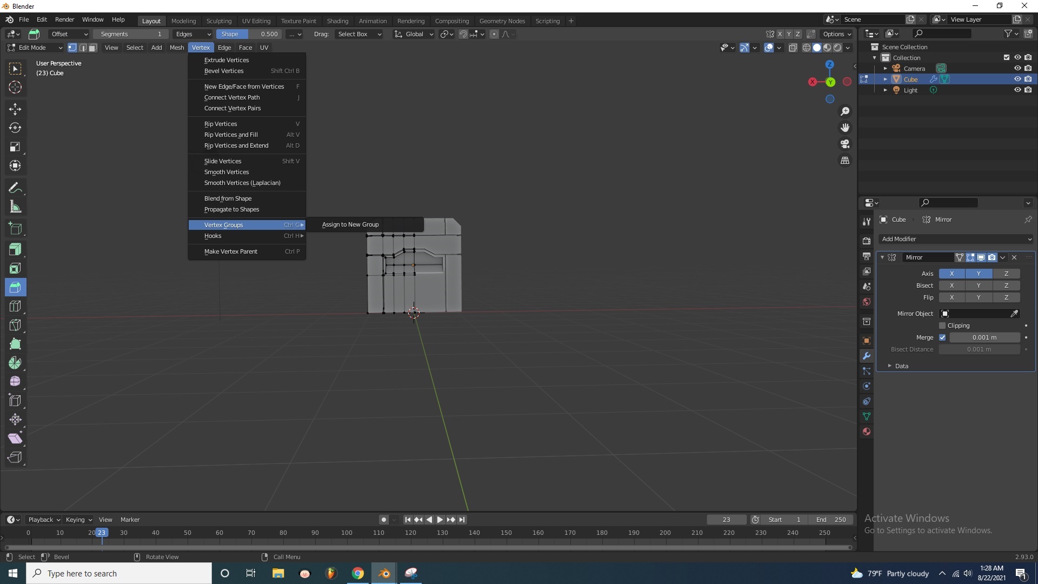The width and height of the screenshot is (1038, 584).
Task: Select the Move tool in toolbar
Action: 15,109
